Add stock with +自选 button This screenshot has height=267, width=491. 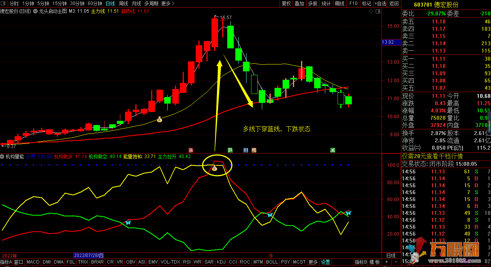[x=380, y=3]
